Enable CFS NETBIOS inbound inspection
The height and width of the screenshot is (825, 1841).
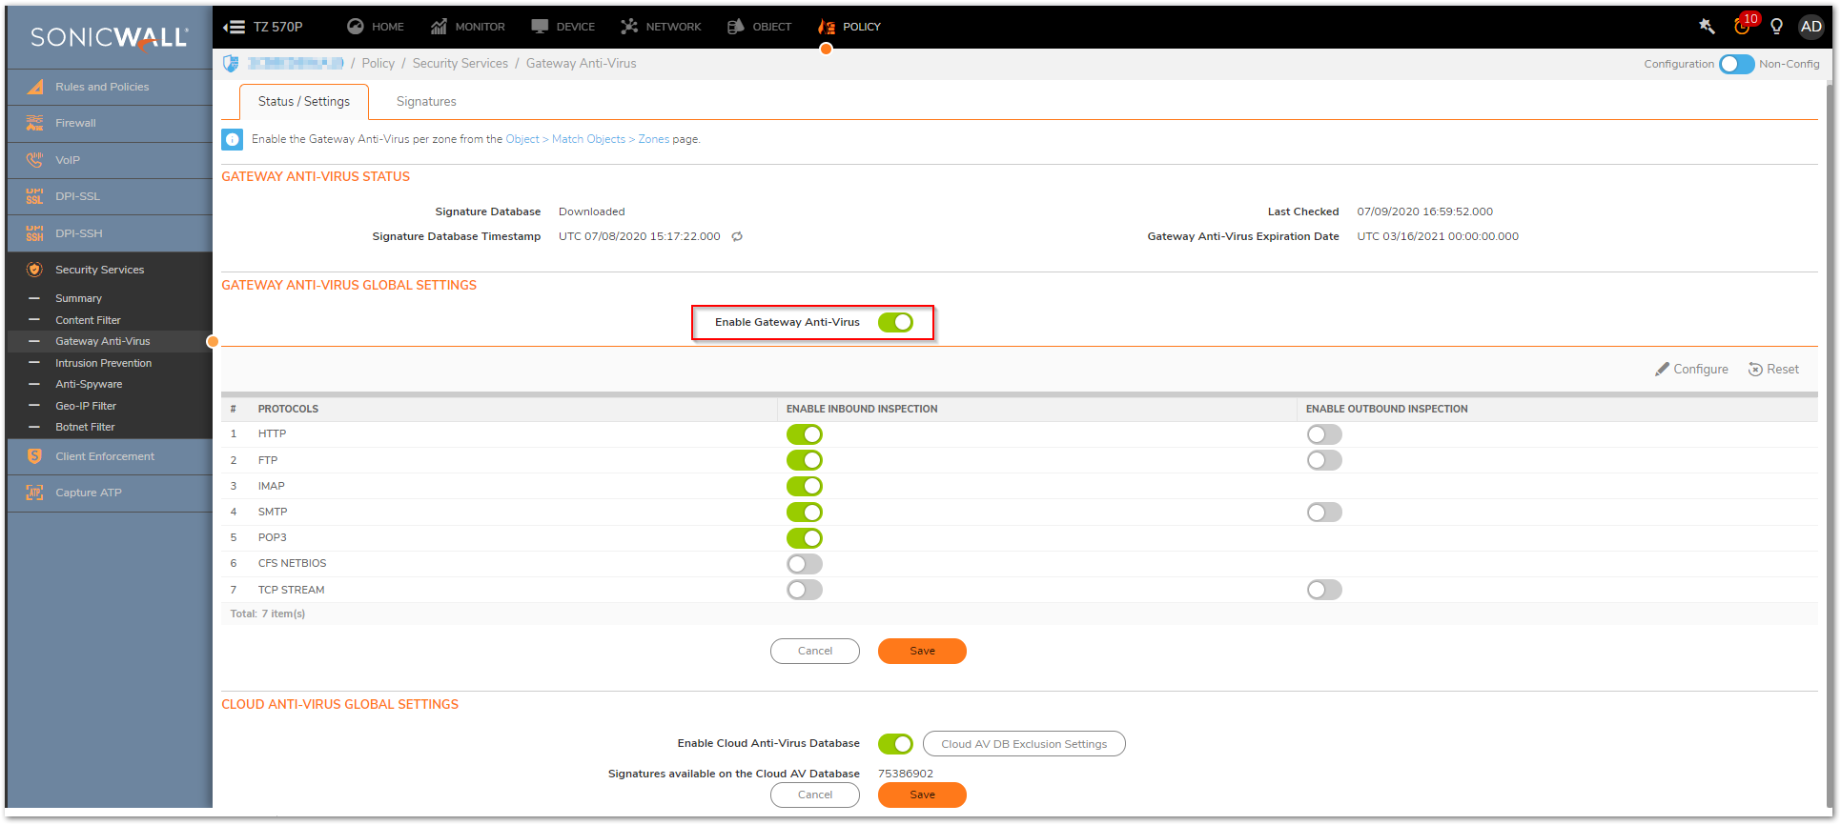pos(805,563)
